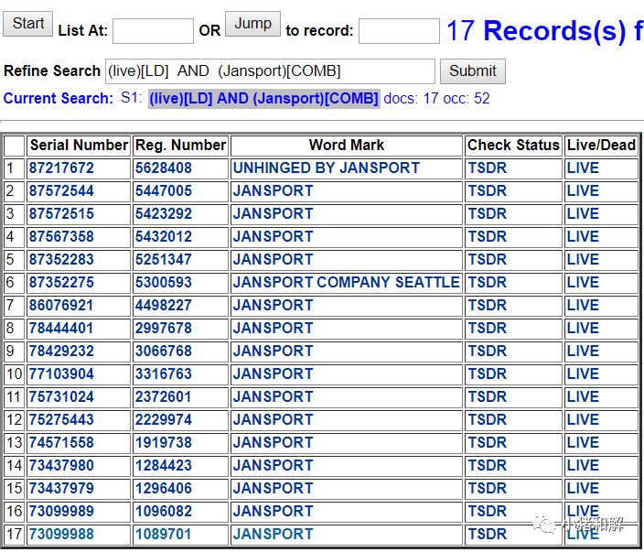Open registration number 5432012
644x552 pixels.
[164, 237]
